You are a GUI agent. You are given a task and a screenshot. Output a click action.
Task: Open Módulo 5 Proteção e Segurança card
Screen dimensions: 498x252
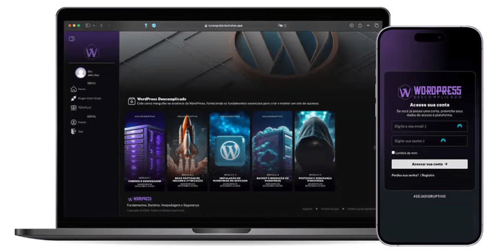315,151
